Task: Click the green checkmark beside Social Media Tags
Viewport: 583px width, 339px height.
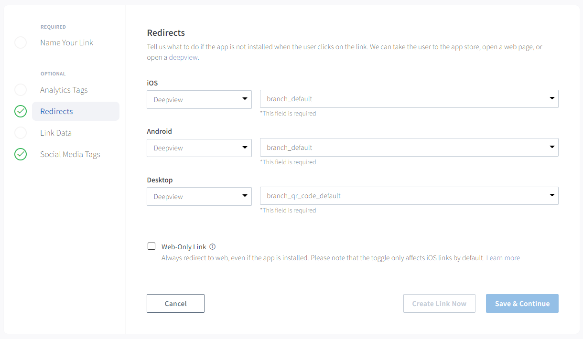Action: [21, 154]
